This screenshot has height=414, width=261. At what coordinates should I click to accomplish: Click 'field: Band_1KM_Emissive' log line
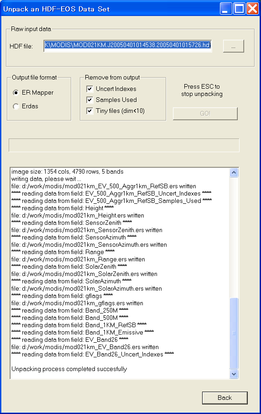[x=83, y=332]
